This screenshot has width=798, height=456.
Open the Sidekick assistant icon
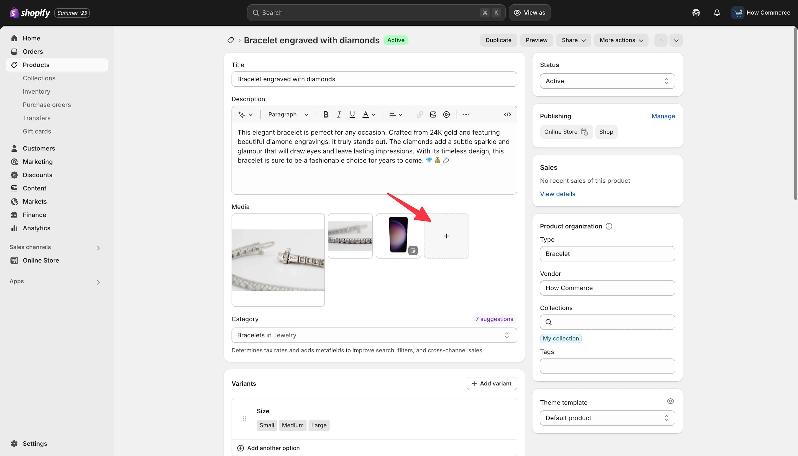tap(696, 13)
